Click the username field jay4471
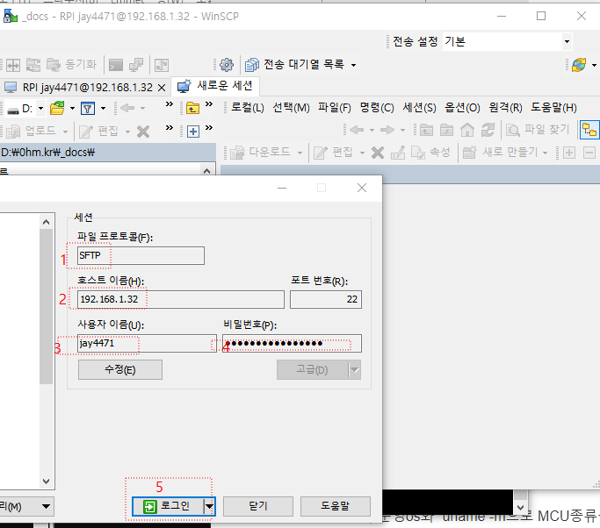This screenshot has height=528, width=600. pos(147,344)
